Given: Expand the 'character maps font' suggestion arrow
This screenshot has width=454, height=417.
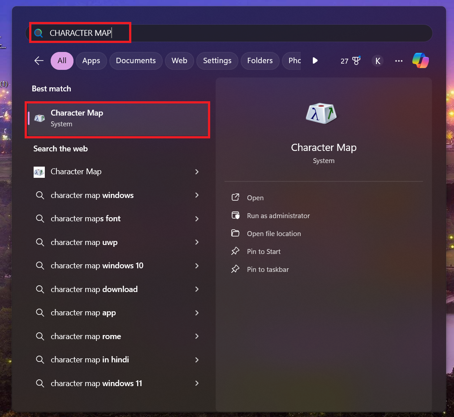Looking at the screenshot, I should pos(197,219).
